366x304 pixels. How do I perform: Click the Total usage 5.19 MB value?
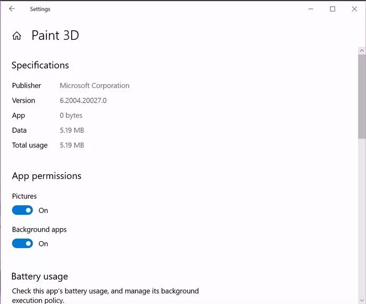tap(72, 145)
